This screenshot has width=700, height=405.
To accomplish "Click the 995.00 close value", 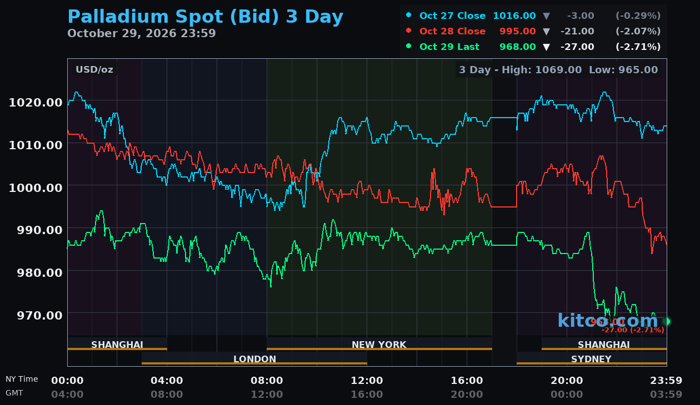I will [518, 31].
